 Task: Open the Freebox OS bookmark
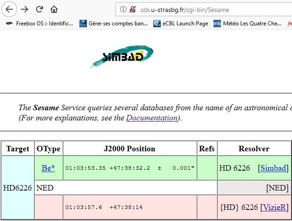click(x=40, y=23)
